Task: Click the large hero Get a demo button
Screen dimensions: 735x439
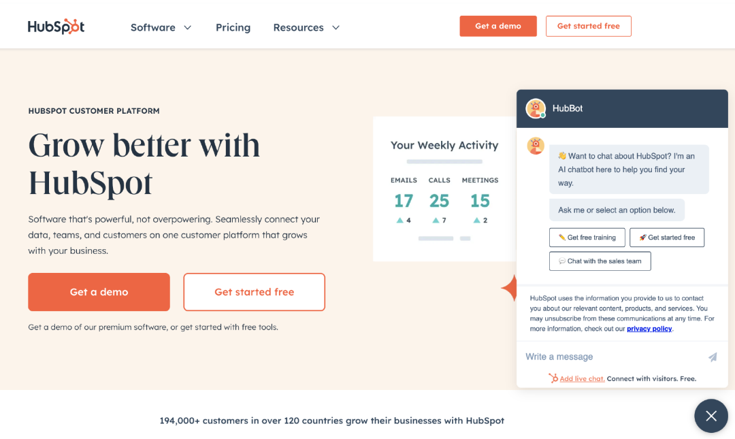Action: [99, 292]
